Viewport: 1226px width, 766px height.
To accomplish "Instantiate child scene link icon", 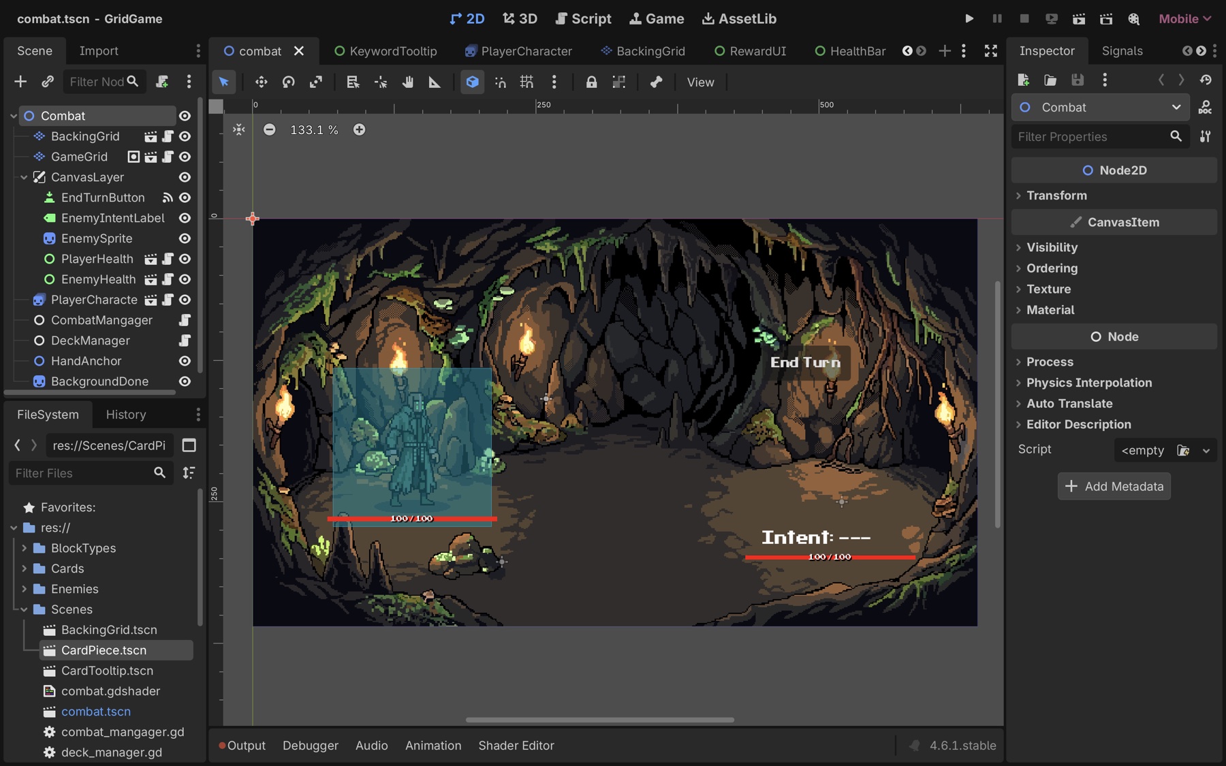I will coord(47,82).
